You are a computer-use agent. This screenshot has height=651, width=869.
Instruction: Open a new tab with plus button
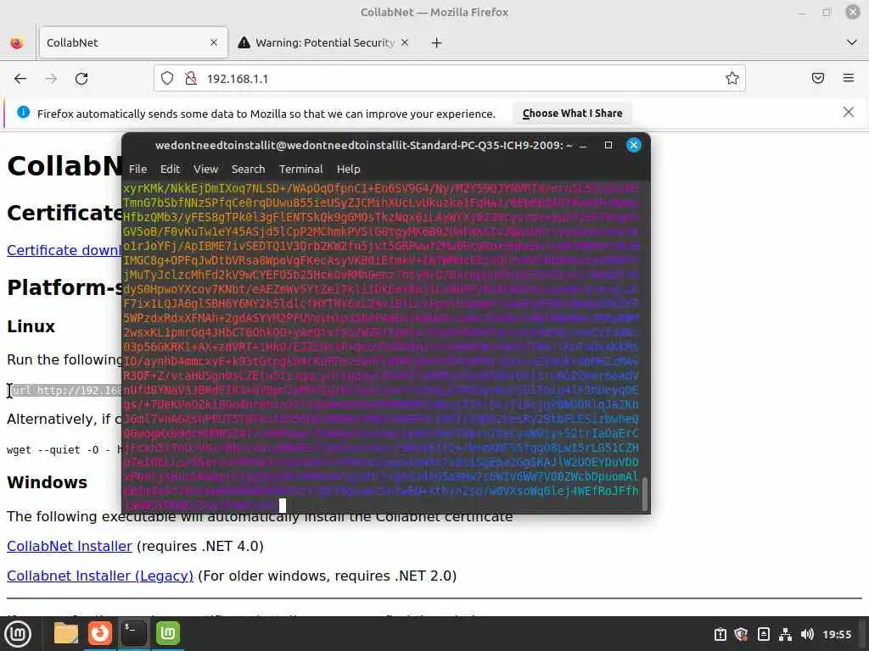(437, 42)
